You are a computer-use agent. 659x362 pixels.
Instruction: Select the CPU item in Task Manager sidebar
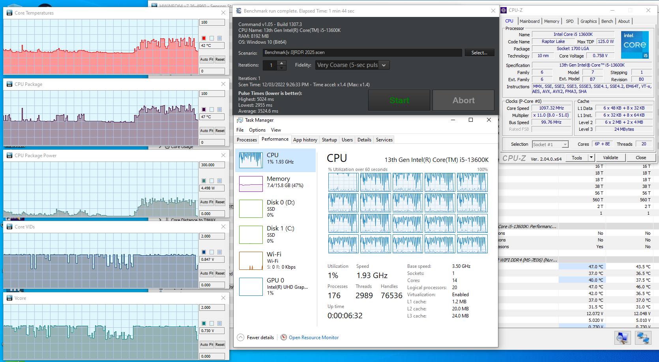coord(275,160)
